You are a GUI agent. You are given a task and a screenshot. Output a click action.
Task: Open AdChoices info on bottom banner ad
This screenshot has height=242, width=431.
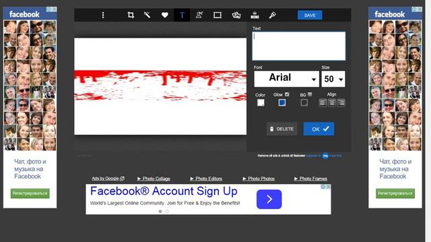[x=323, y=187]
